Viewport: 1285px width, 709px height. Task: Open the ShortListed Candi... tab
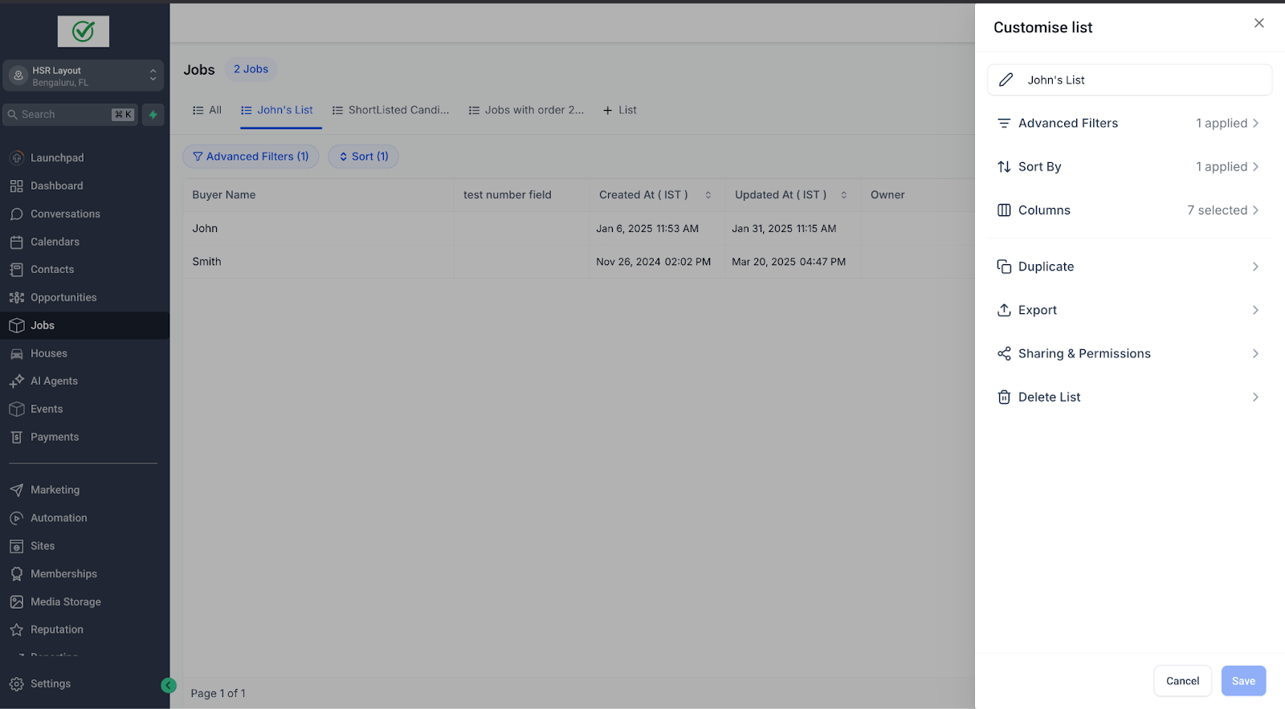tap(391, 110)
